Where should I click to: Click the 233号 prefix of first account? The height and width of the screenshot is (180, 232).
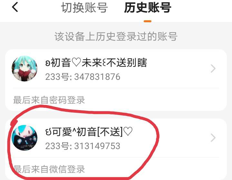click(57, 77)
